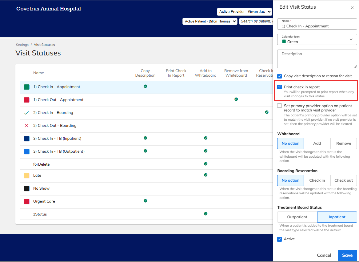This screenshot has width=359, height=262.
Task: Click the red X icon next to "2) Check Out - Boarding"
Action: (x=26, y=126)
